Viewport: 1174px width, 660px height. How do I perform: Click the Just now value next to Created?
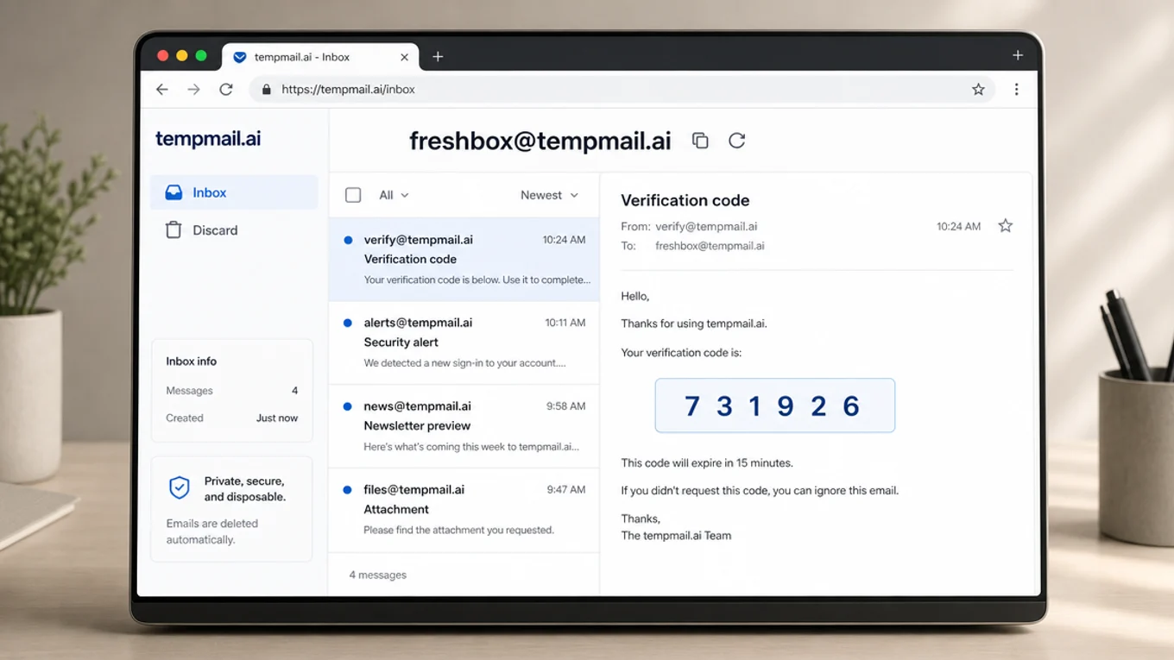tap(277, 418)
